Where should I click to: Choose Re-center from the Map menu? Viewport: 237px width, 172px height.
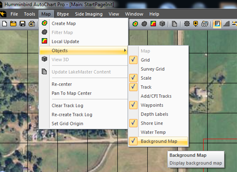tap(84, 84)
